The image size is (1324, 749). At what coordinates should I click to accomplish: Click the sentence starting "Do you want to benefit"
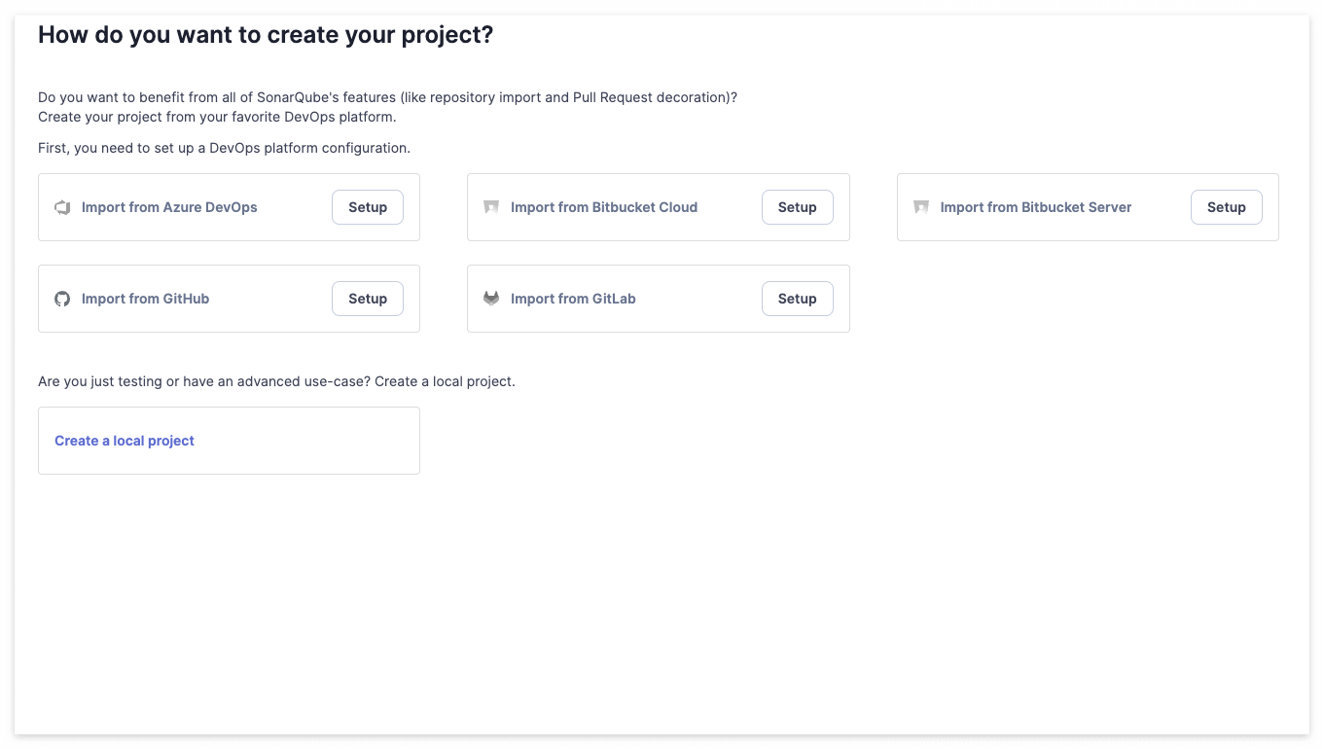coord(387,97)
